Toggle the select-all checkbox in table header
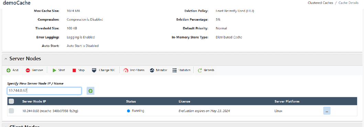 pyautogui.click(x=11, y=101)
